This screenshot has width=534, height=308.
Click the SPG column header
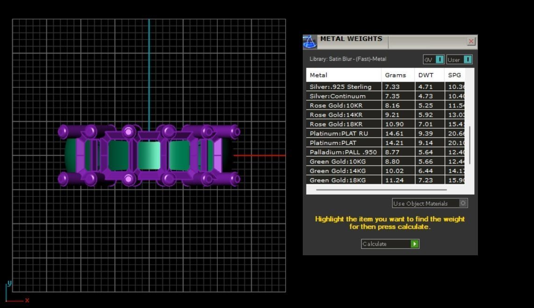click(455, 75)
